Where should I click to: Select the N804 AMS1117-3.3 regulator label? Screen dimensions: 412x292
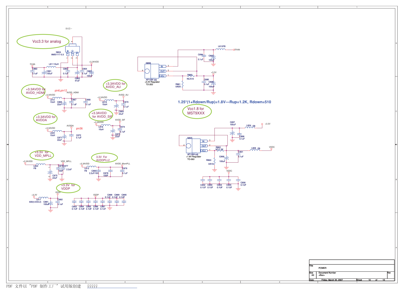coord(58,54)
